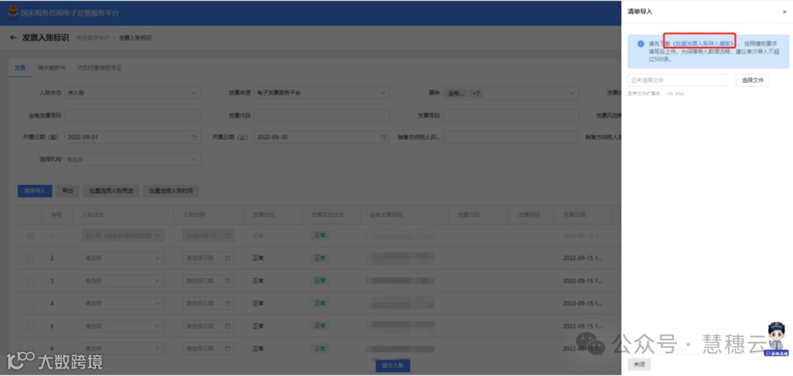Image resolution: width=793 pixels, height=376 pixels.
Task: Click the 选择文件 button
Action: click(753, 80)
